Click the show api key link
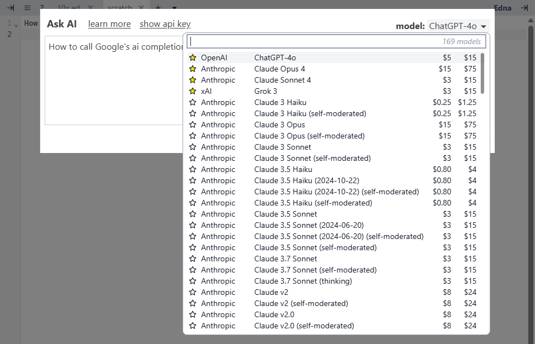Screen dimensions: 535x344 (165, 24)
